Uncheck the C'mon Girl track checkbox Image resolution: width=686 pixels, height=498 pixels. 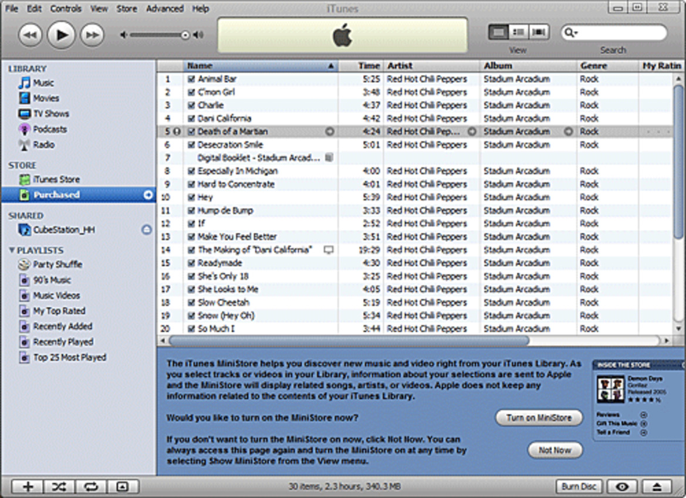point(191,92)
